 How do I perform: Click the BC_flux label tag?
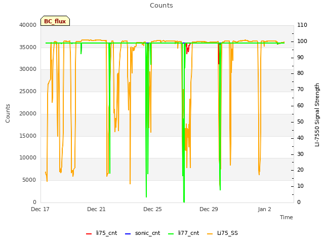click(55, 21)
